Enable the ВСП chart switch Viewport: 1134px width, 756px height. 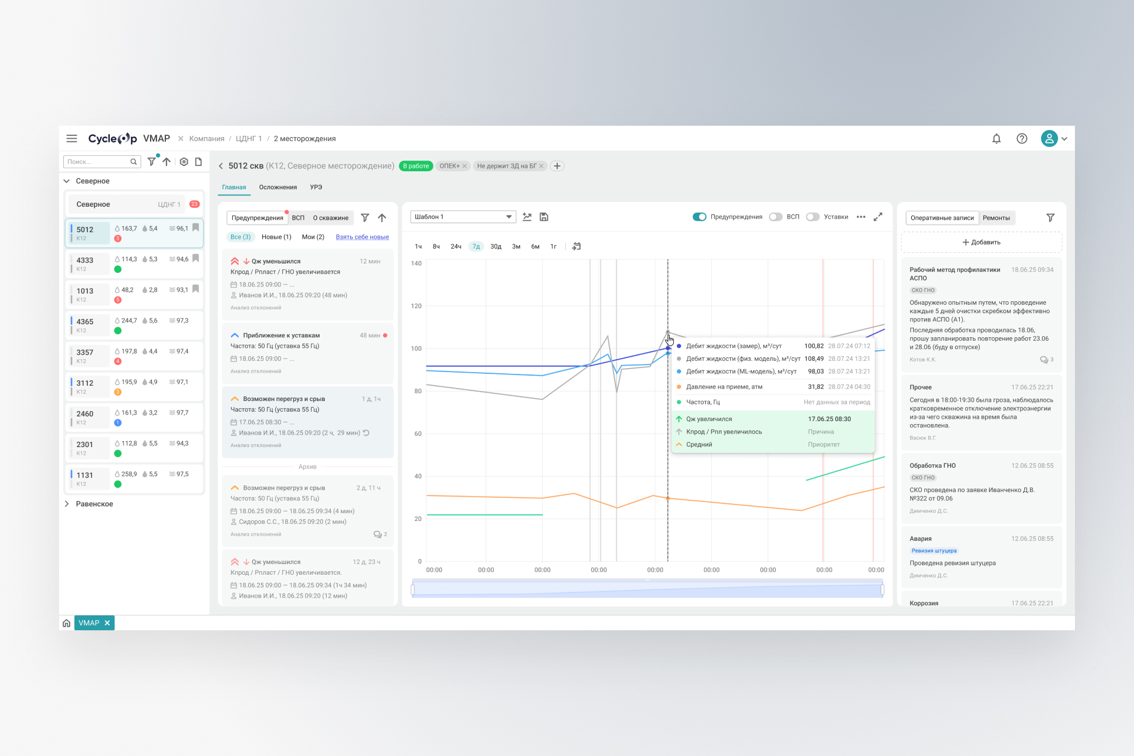(775, 217)
